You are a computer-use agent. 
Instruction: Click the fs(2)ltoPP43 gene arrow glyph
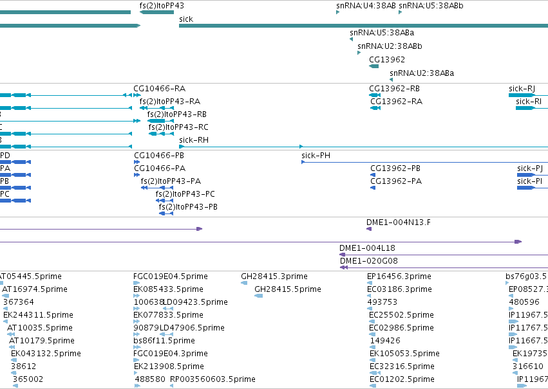(x=156, y=12)
